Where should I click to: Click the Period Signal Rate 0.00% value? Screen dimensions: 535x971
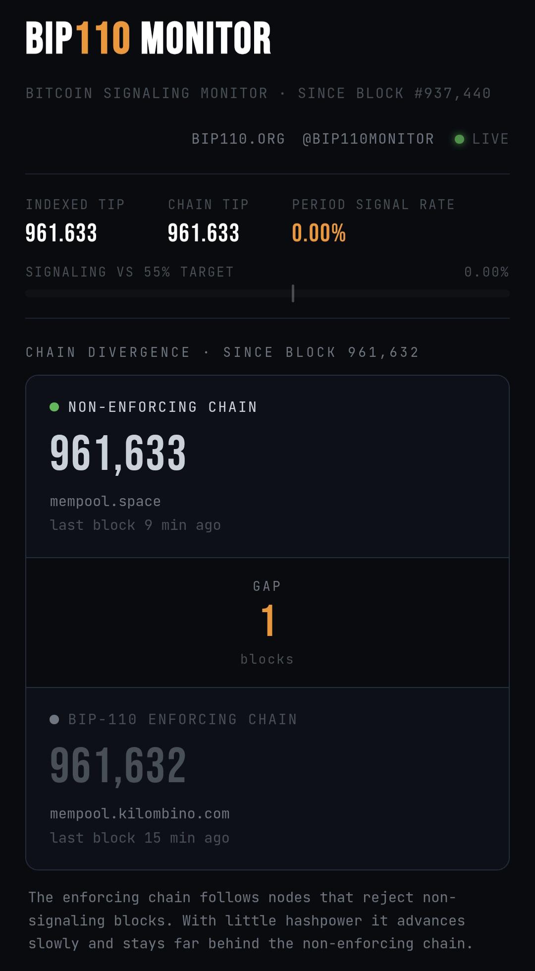[319, 233]
